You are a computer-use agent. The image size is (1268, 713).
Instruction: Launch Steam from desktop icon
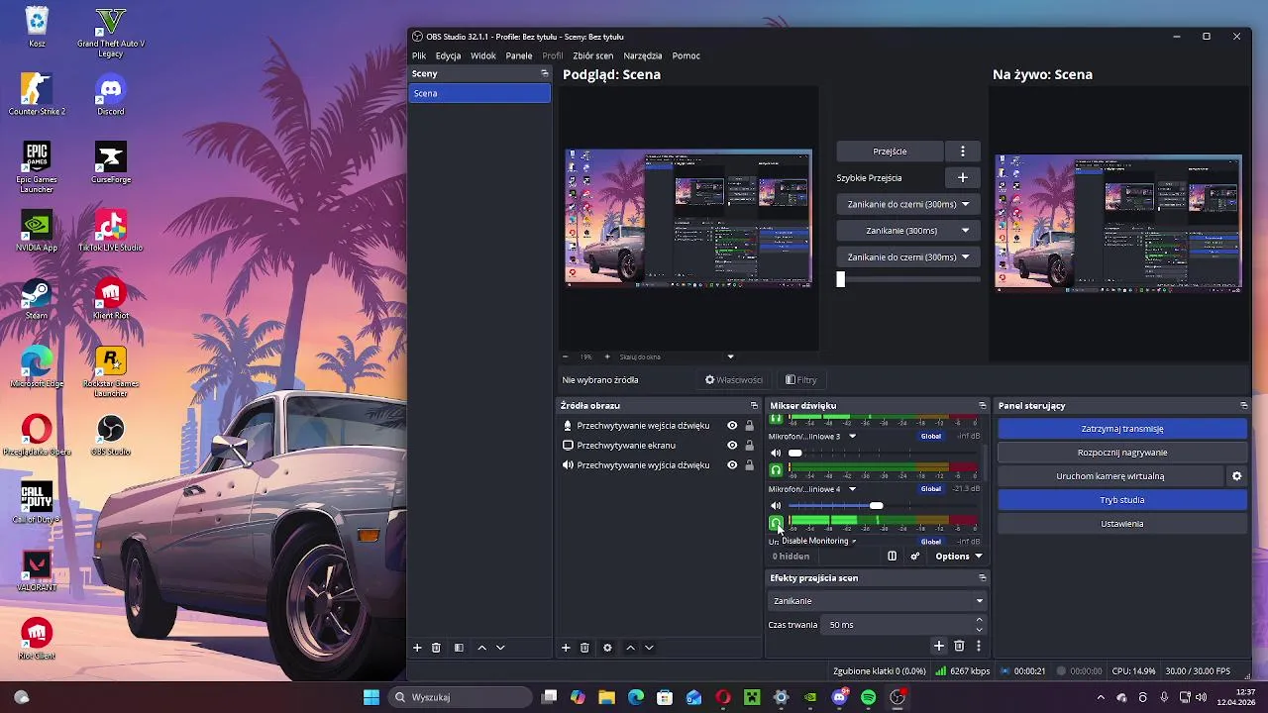point(37,299)
